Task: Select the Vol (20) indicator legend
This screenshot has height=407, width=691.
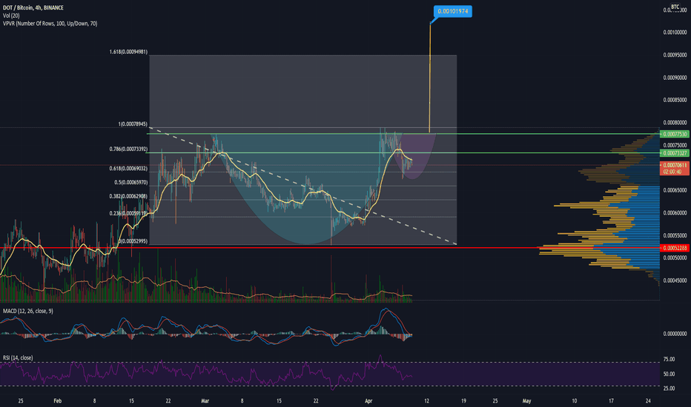Action: point(11,16)
